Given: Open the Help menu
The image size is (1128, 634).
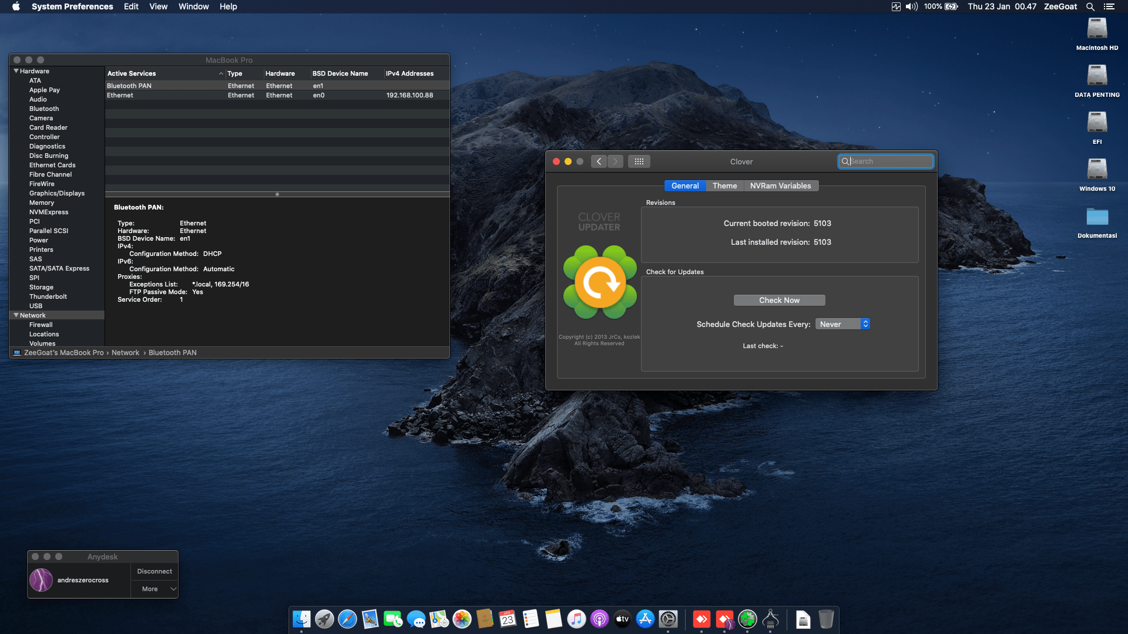Looking at the screenshot, I should pos(228,6).
